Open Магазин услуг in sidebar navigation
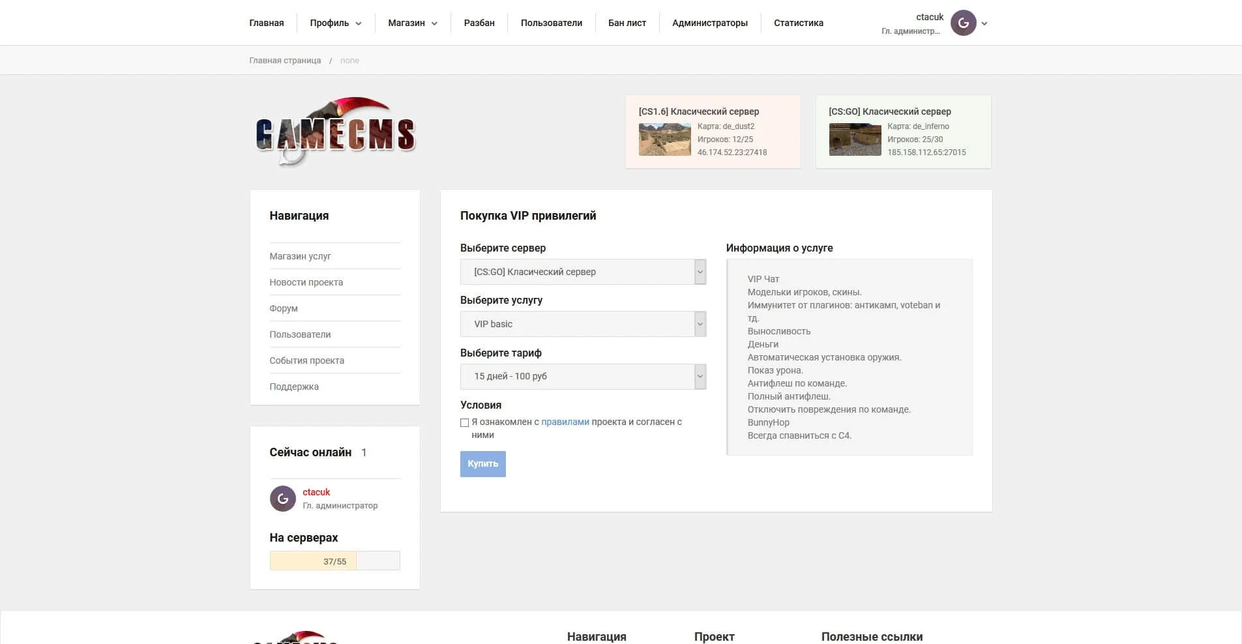 coord(300,256)
